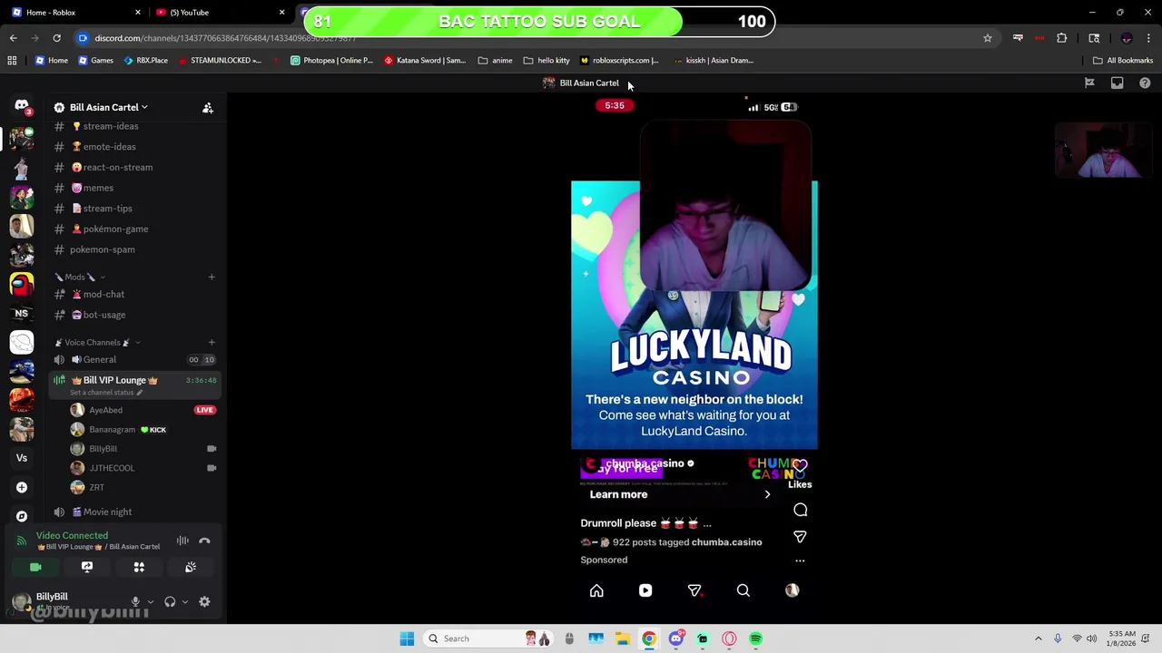The width and height of the screenshot is (1162, 653).
Task: Open the stream-ideas channel
Action: pos(134,126)
